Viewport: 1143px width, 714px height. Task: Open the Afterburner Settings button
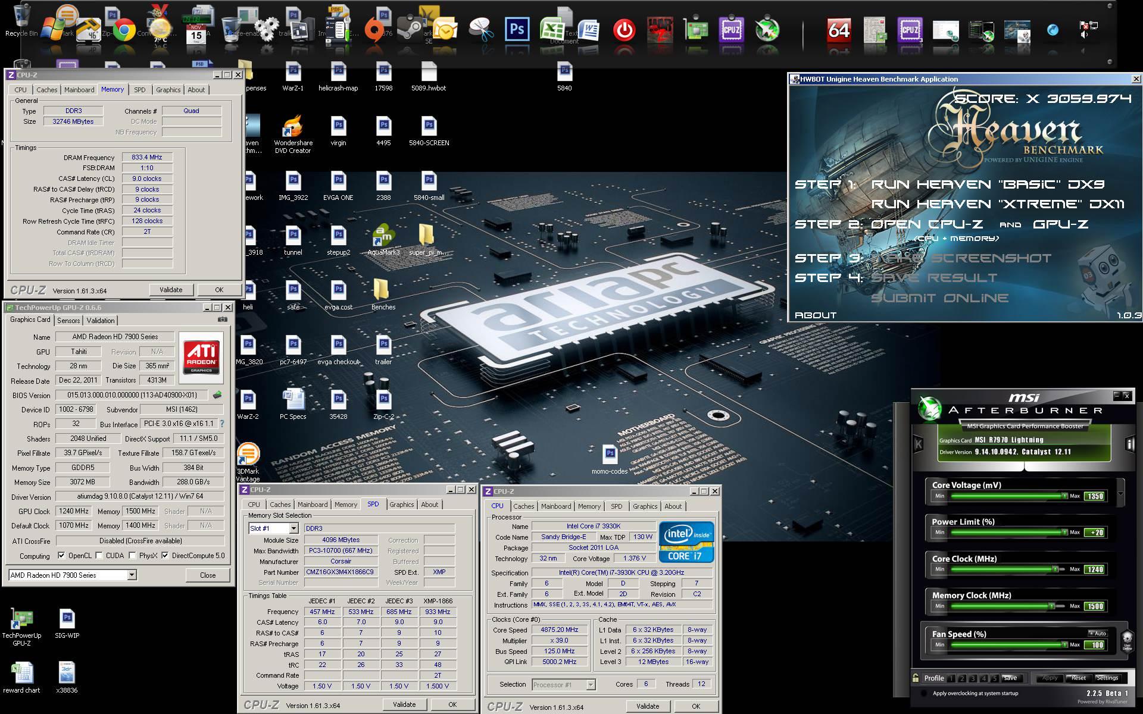tap(1107, 678)
